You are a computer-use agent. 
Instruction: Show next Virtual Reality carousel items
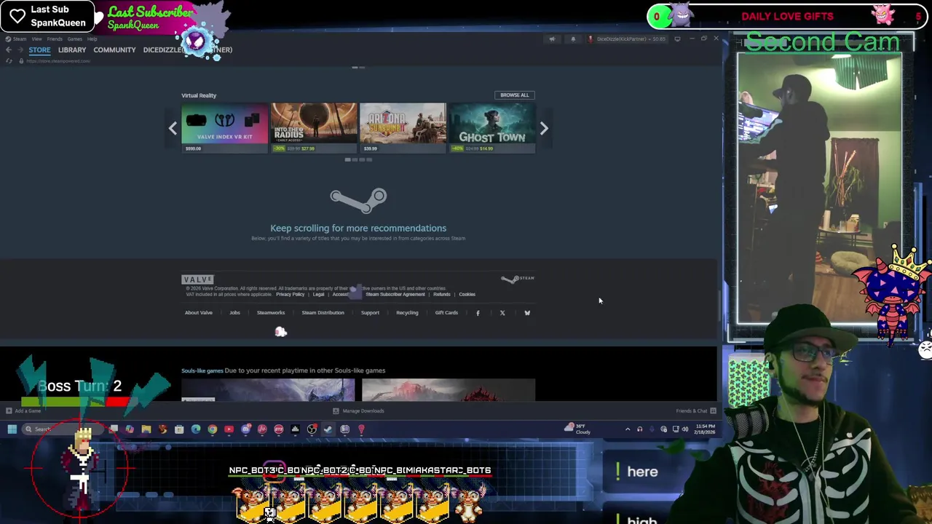[544, 128]
